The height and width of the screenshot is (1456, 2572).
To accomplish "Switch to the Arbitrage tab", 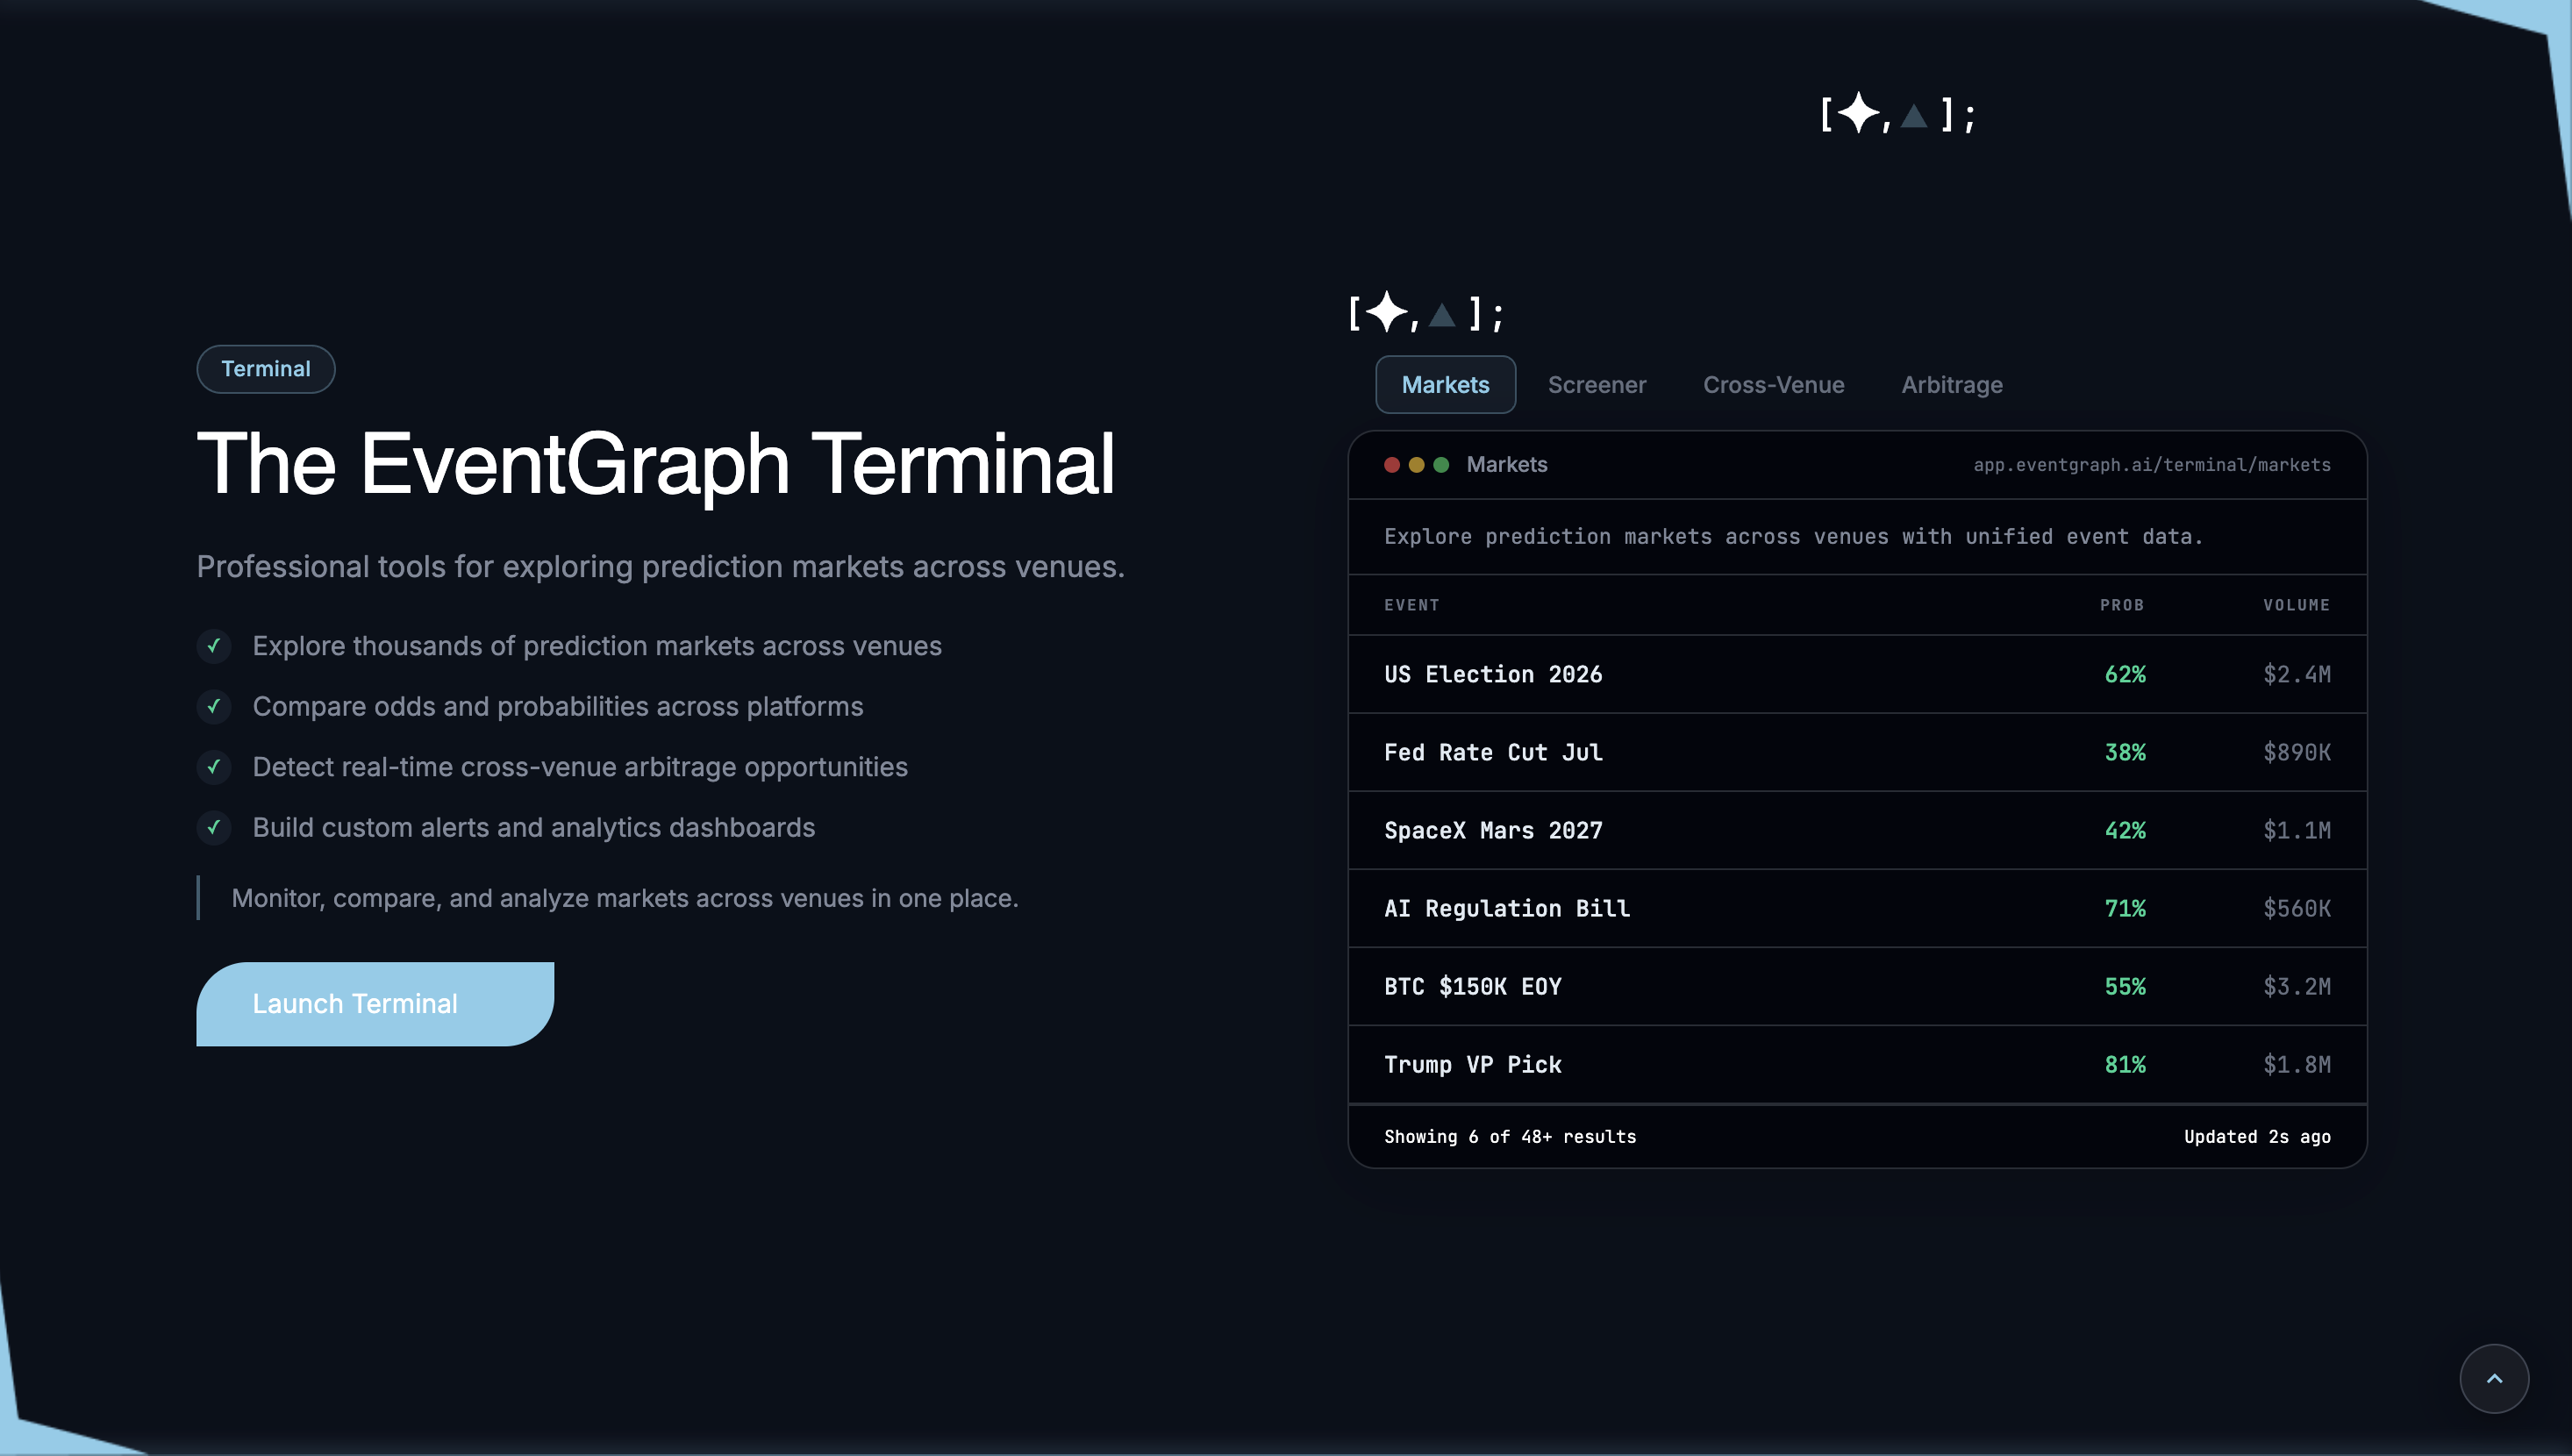I will coord(1951,385).
